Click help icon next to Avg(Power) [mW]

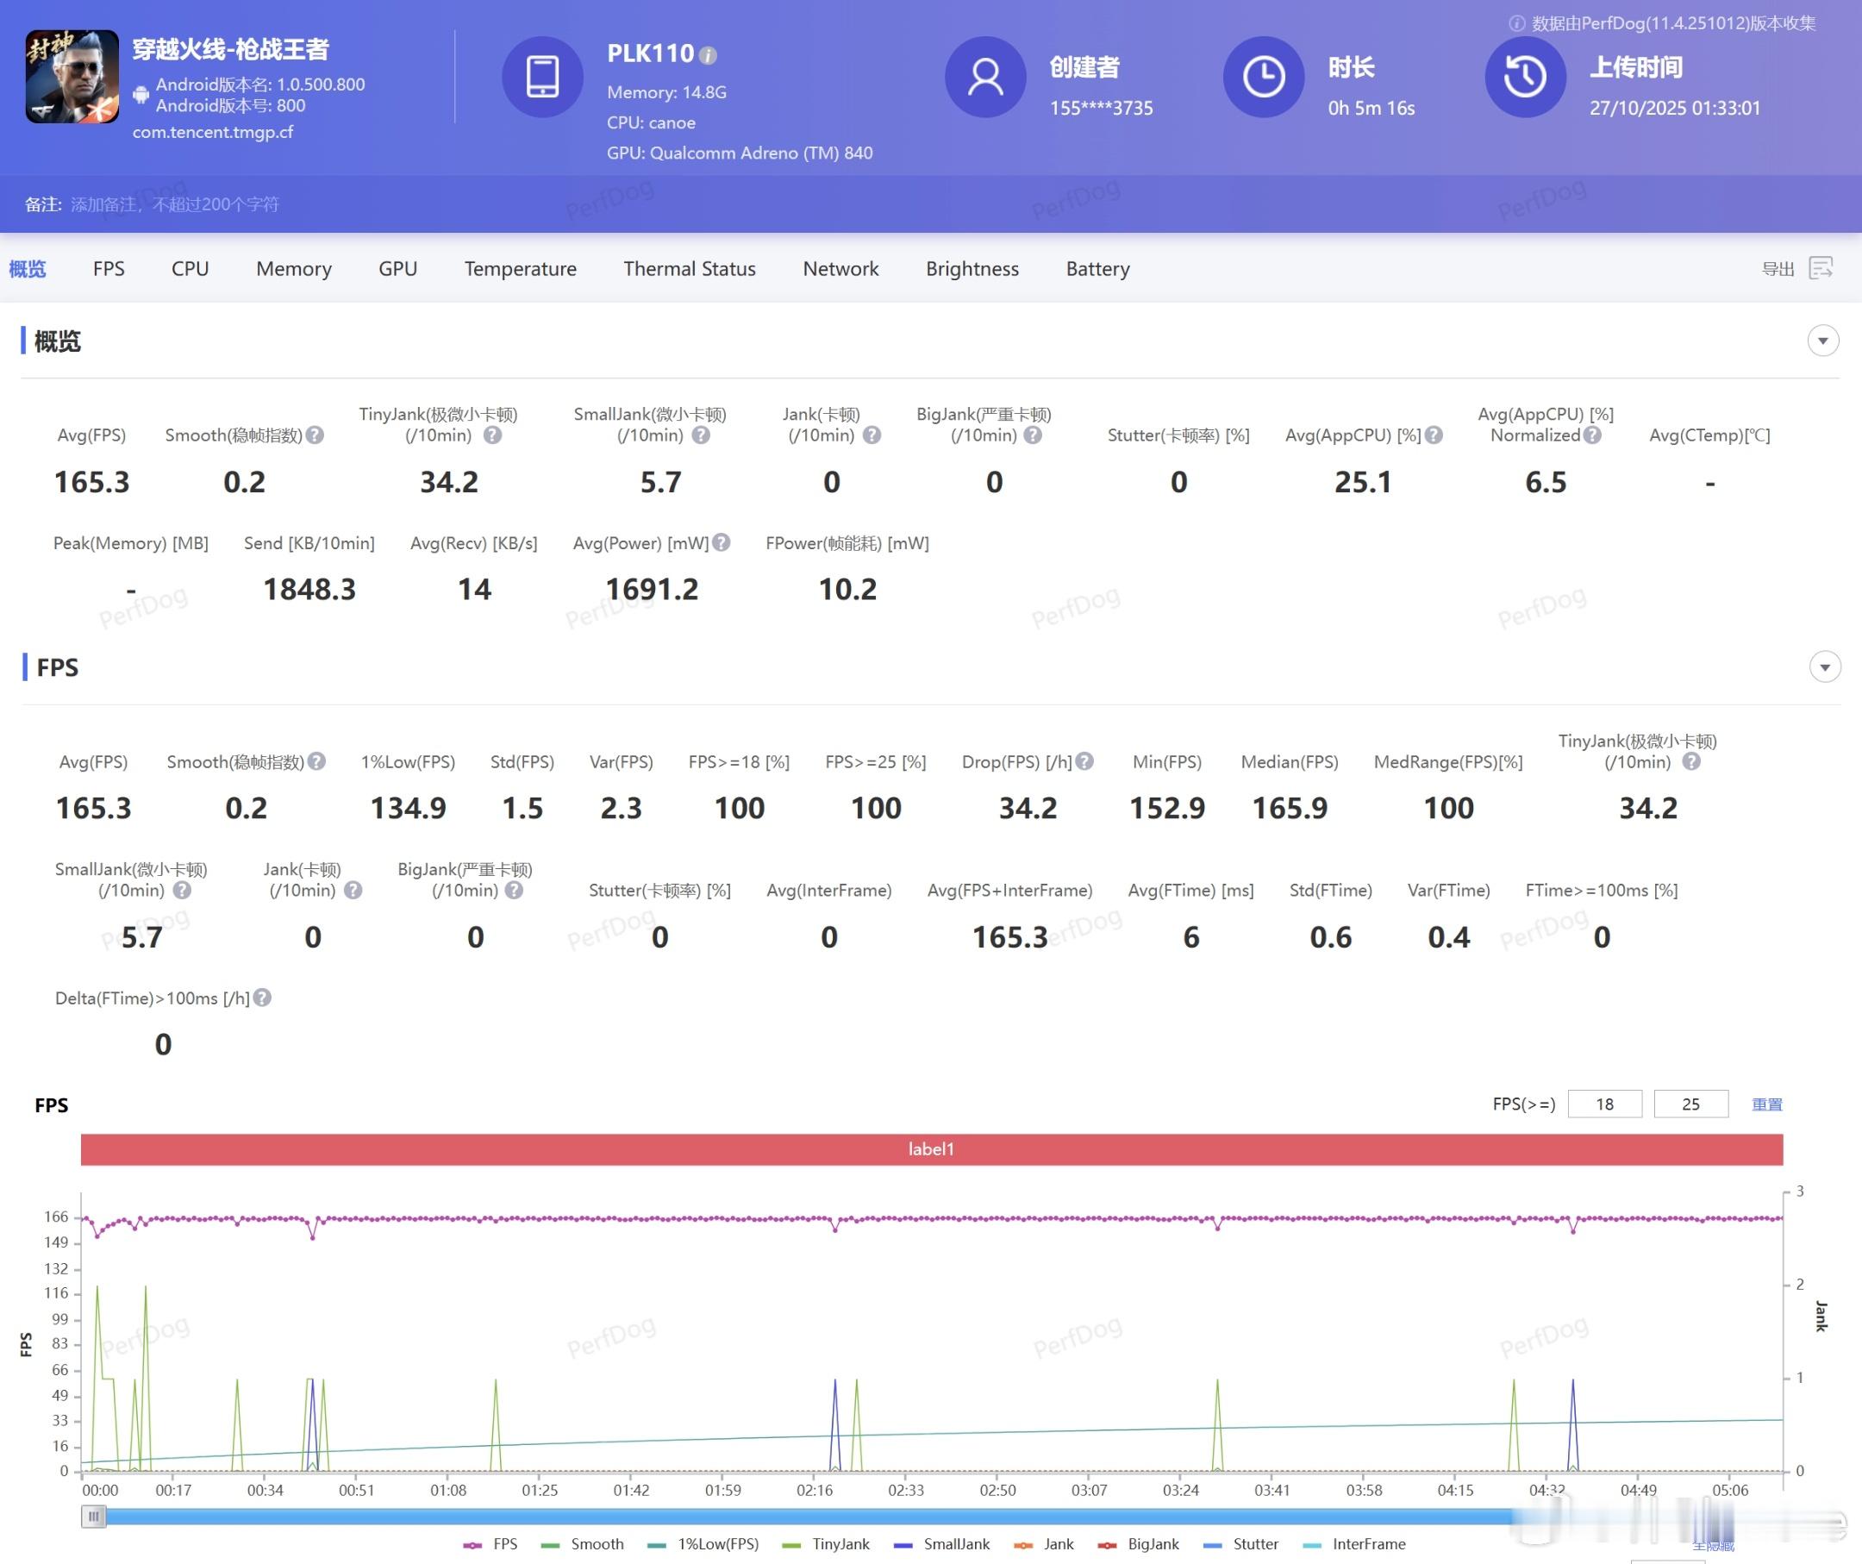tap(721, 542)
